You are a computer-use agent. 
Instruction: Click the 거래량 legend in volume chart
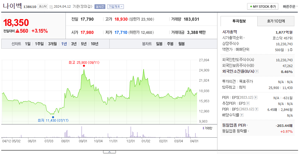(x=208, y=128)
